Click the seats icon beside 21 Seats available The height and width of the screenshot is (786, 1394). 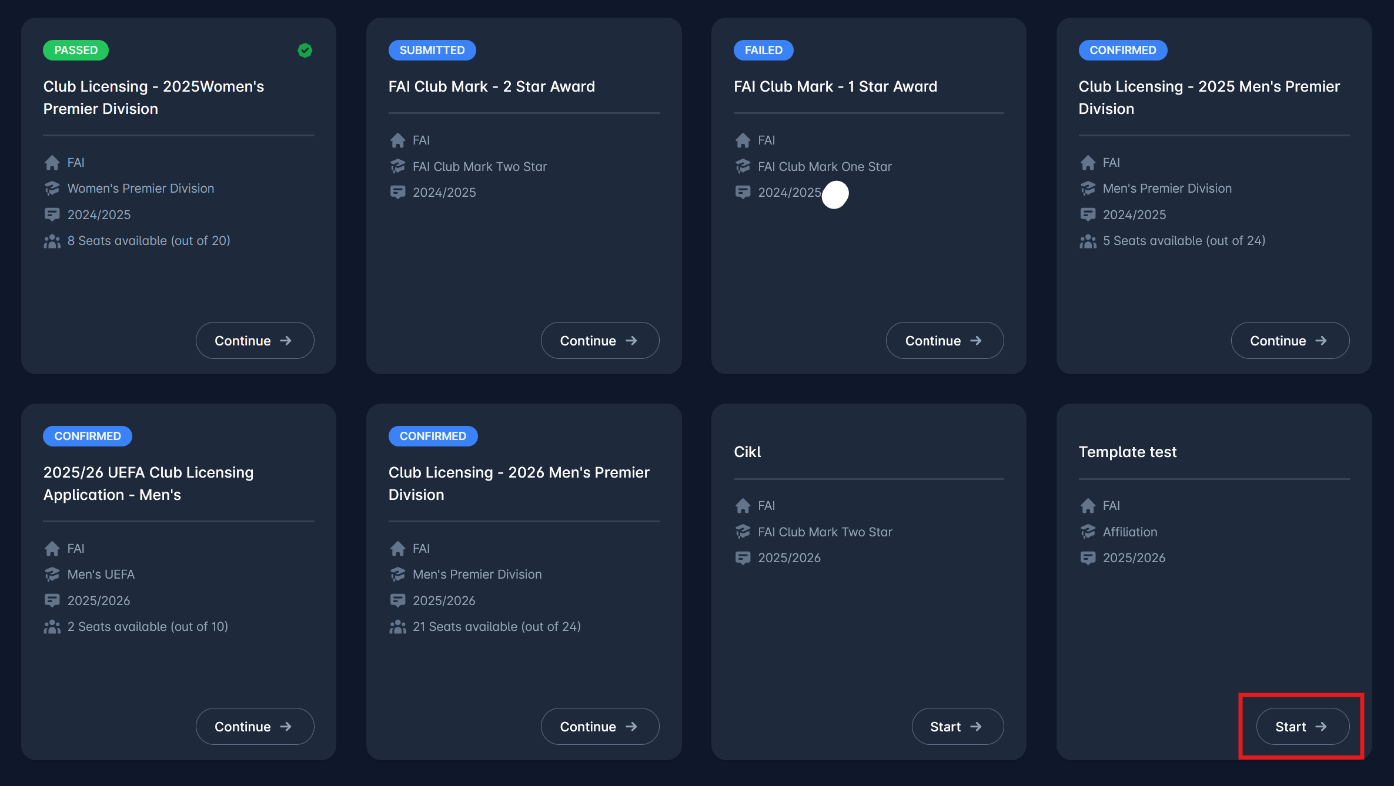tap(397, 627)
